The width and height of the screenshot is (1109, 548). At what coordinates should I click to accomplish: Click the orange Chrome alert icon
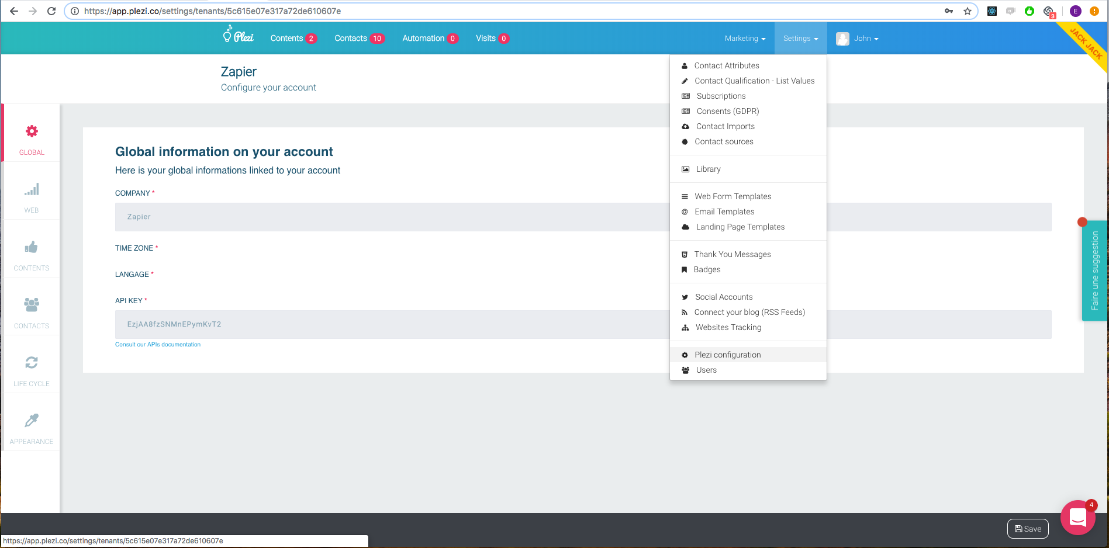click(1094, 11)
